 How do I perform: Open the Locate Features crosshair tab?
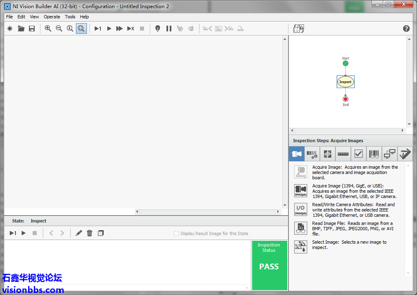pos(328,154)
